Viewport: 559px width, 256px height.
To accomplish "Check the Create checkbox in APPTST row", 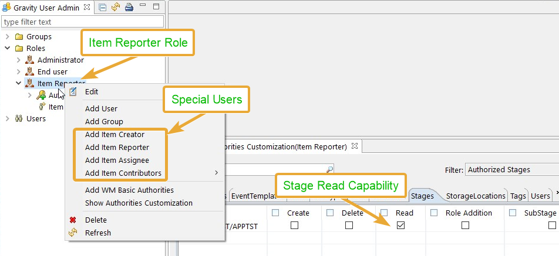I will point(295,225).
